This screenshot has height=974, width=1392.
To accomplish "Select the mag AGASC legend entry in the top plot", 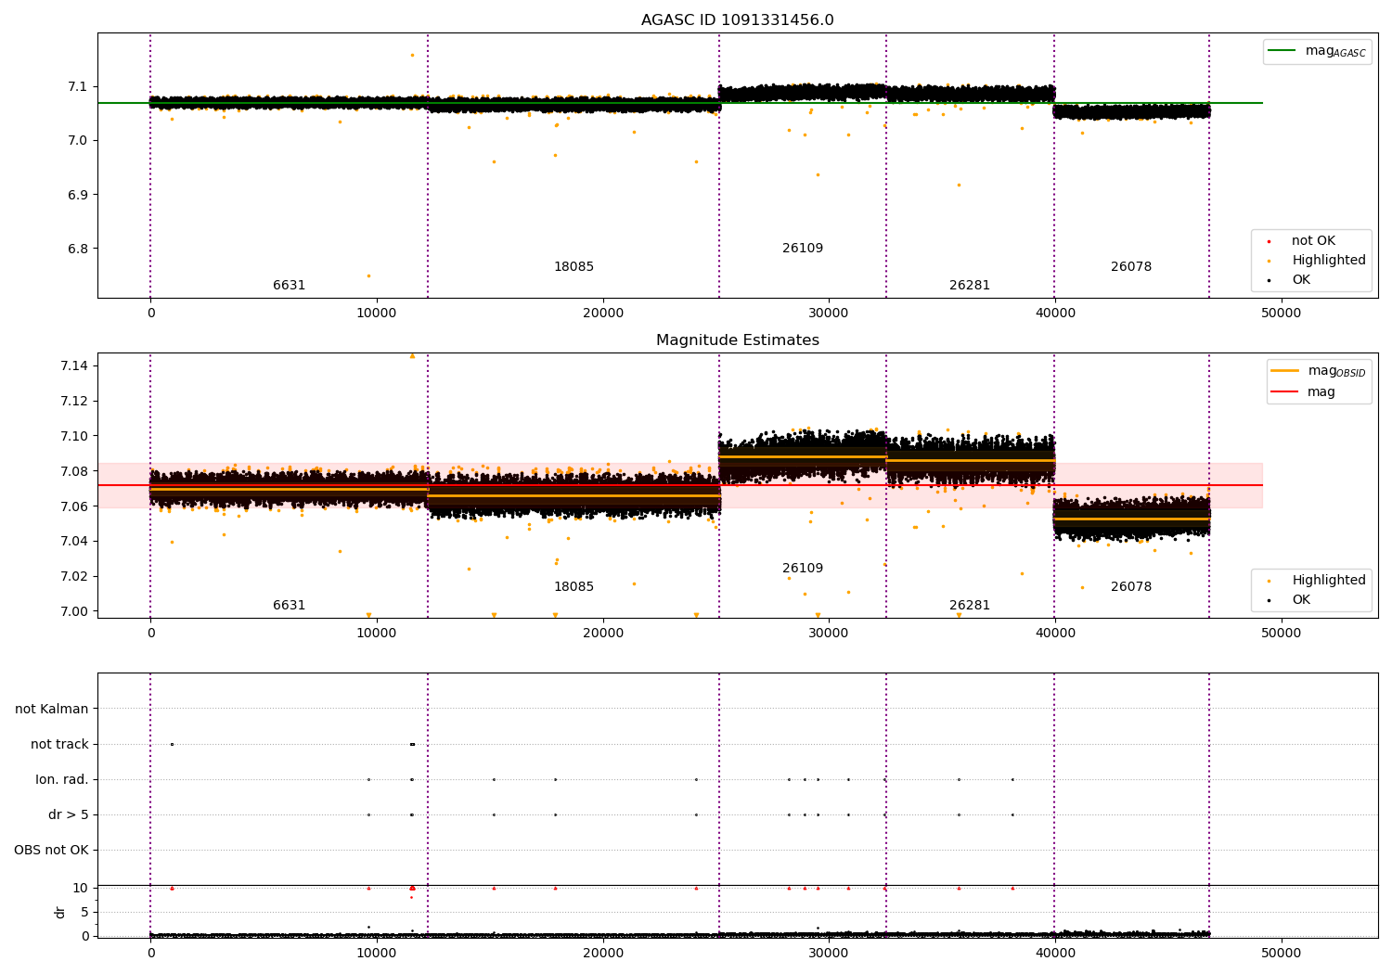I will [x=1317, y=51].
